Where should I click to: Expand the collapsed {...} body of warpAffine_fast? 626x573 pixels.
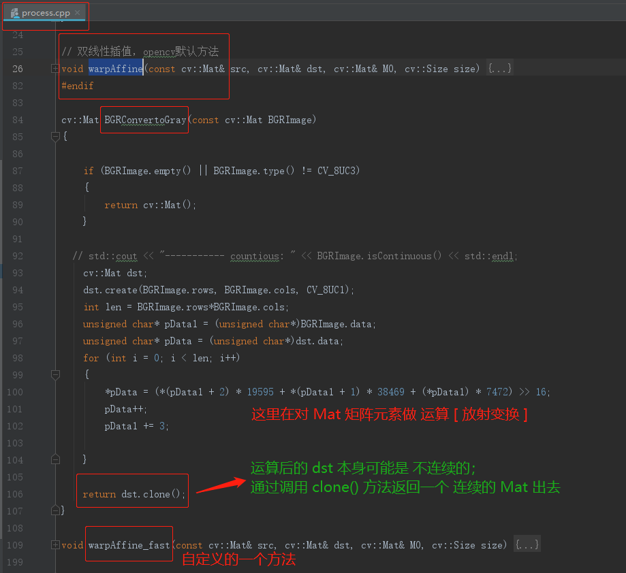pyautogui.click(x=527, y=544)
